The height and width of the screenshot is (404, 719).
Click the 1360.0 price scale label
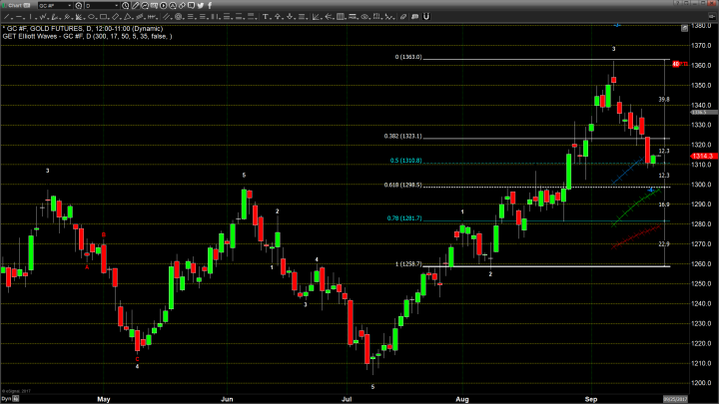point(702,65)
